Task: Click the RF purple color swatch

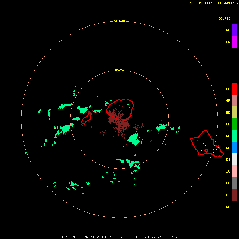Action: pyautogui.click(x=234, y=29)
